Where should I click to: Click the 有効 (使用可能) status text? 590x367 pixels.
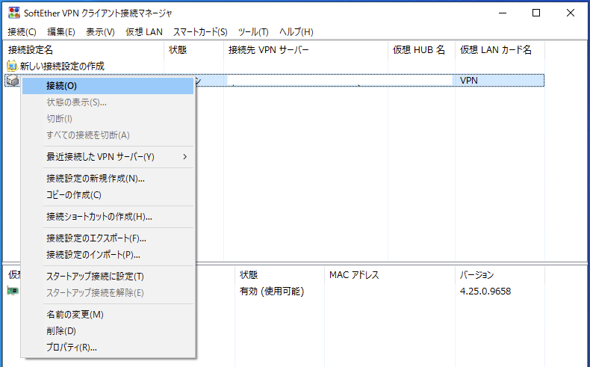[272, 292]
